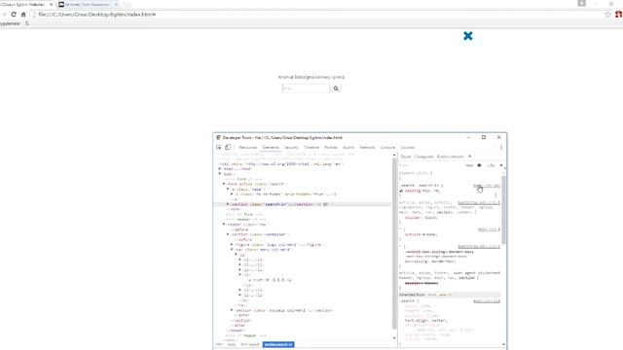Open the Network panel in DevTools
The height and width of the screenshot is (350, 623).
367,147
